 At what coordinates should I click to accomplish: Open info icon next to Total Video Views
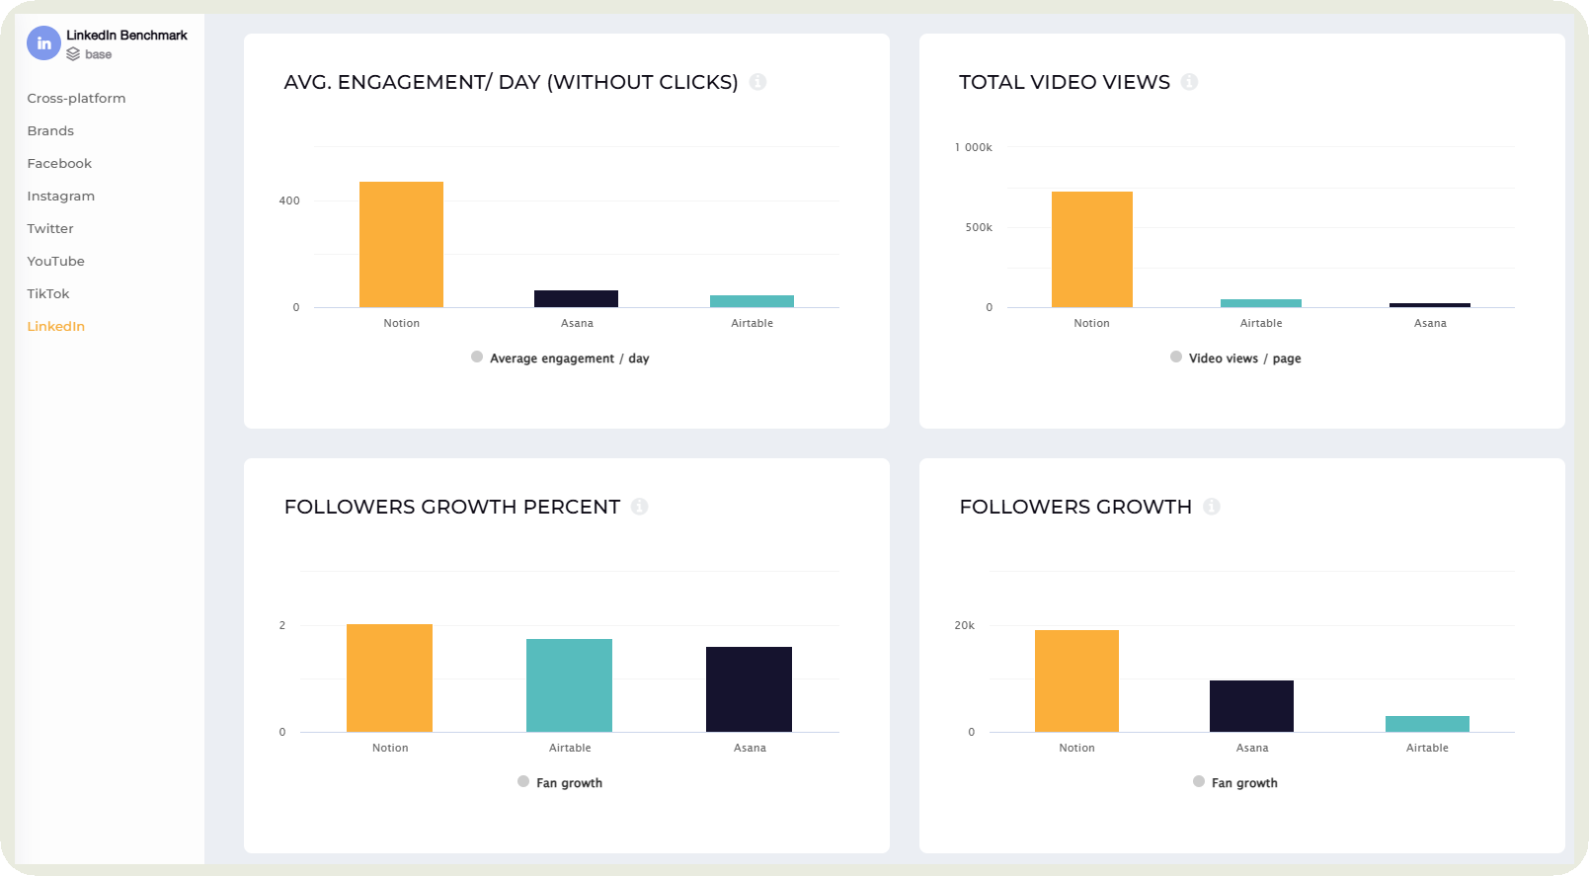tap(1189, 82)
